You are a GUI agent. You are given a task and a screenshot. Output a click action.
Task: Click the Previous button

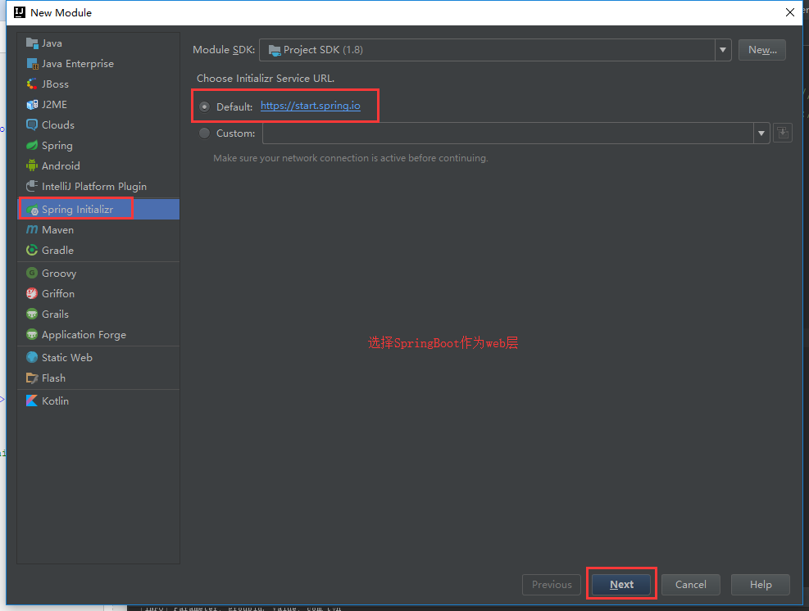click(x=552, y=584)
